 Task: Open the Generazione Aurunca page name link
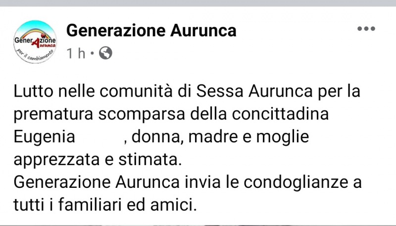pos(151,31)
